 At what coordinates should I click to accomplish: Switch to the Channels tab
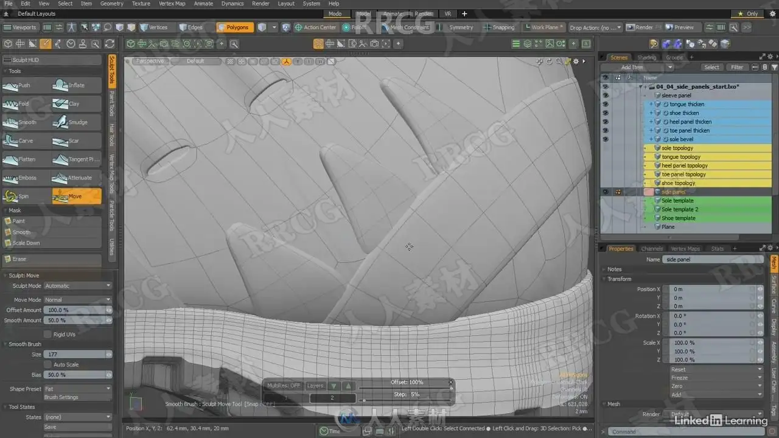tap(652, 249)
